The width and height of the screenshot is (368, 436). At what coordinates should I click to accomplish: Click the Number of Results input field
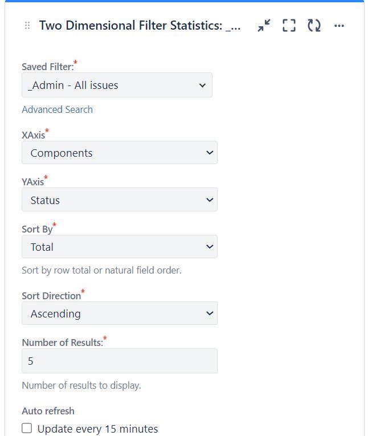119,361
